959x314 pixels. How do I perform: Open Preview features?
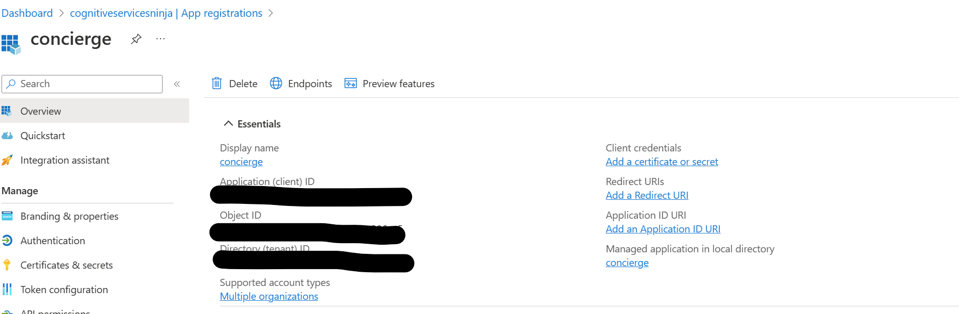[390, 84]
